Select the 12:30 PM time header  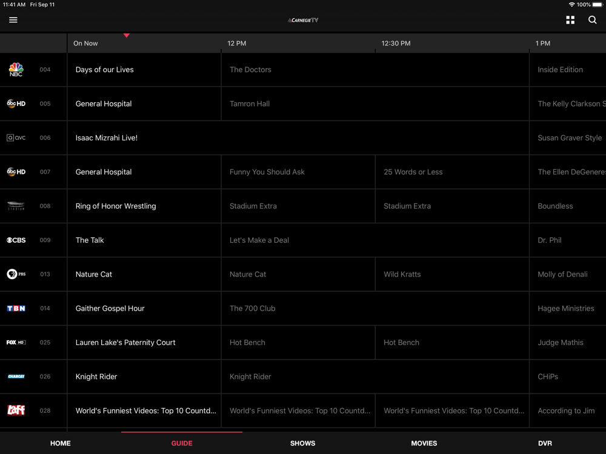396,43
